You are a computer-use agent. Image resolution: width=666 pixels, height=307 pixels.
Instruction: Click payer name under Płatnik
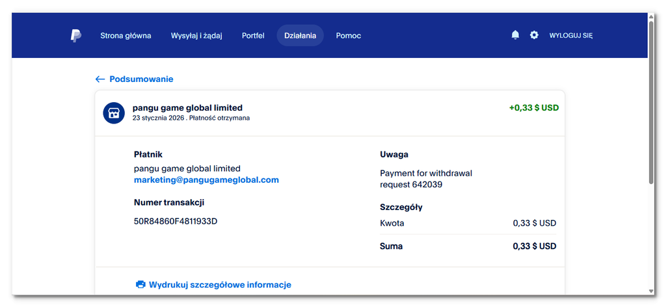click(187, 168)
